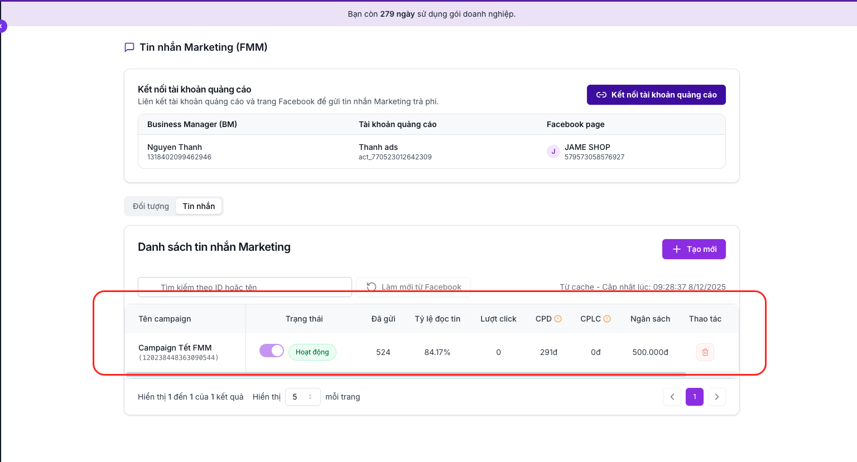Click the Hoạt động status badge

point(312,352)
